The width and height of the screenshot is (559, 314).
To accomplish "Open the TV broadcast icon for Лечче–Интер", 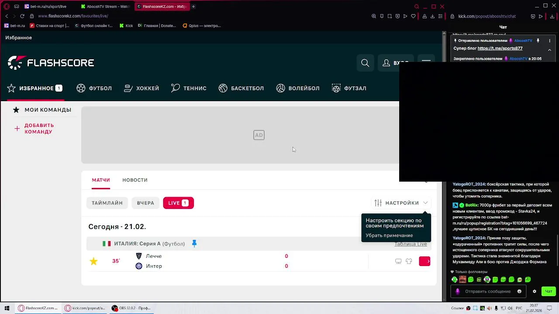I will pyautogui.click(x=398, y=261).
